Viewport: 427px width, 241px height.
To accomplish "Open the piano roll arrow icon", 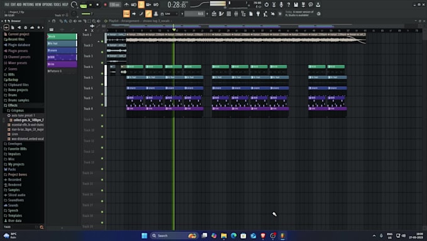I will 134,14.
